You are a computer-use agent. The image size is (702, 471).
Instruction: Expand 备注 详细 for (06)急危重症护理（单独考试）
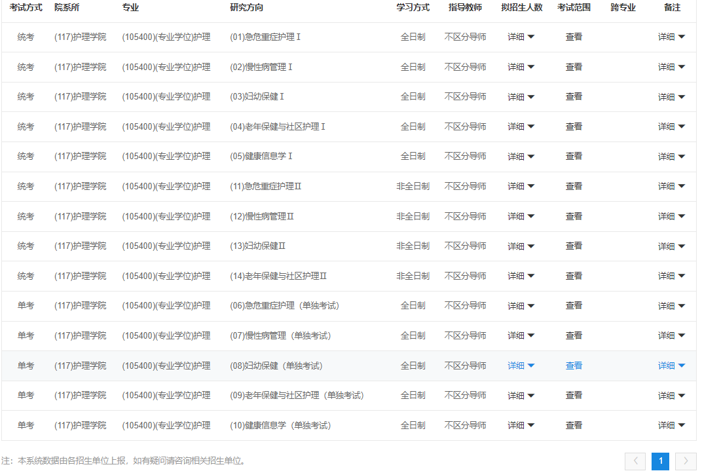click(x=671, y=306)
